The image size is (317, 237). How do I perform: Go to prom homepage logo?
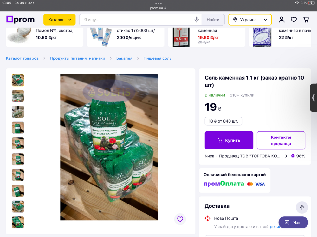(20, 20)
